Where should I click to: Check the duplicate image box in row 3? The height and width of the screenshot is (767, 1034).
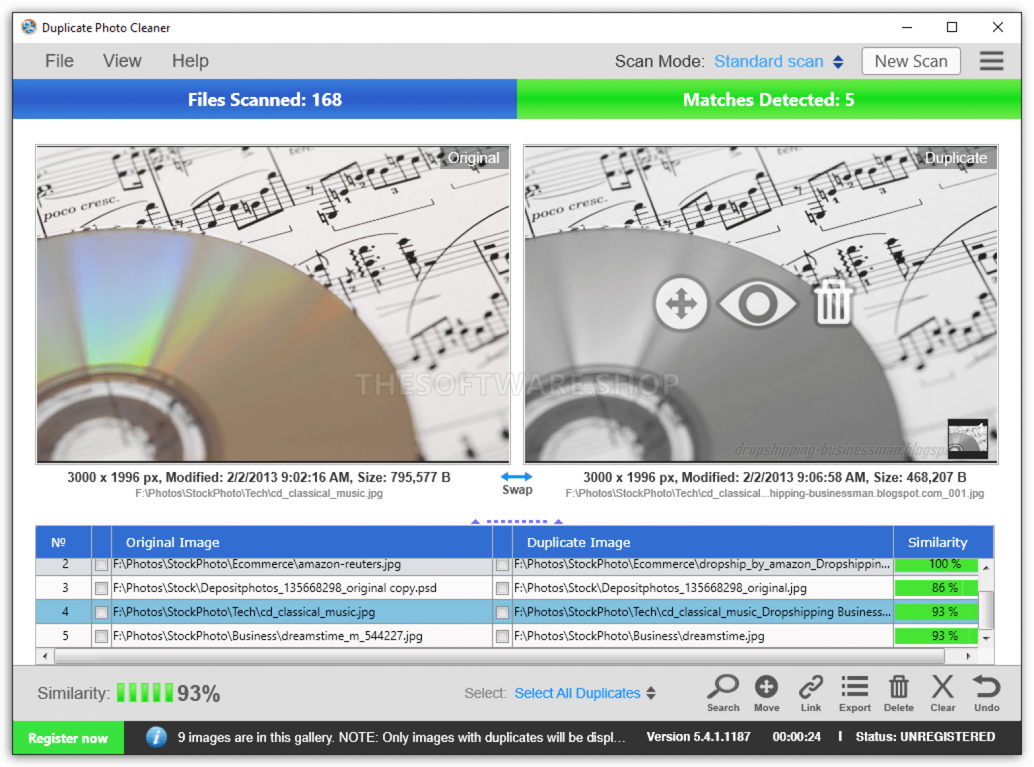[x=502, y=589]
